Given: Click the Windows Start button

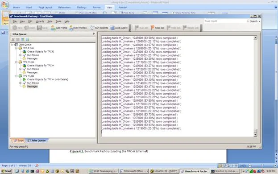Looking at the screenshot, I should pos(6,171).
